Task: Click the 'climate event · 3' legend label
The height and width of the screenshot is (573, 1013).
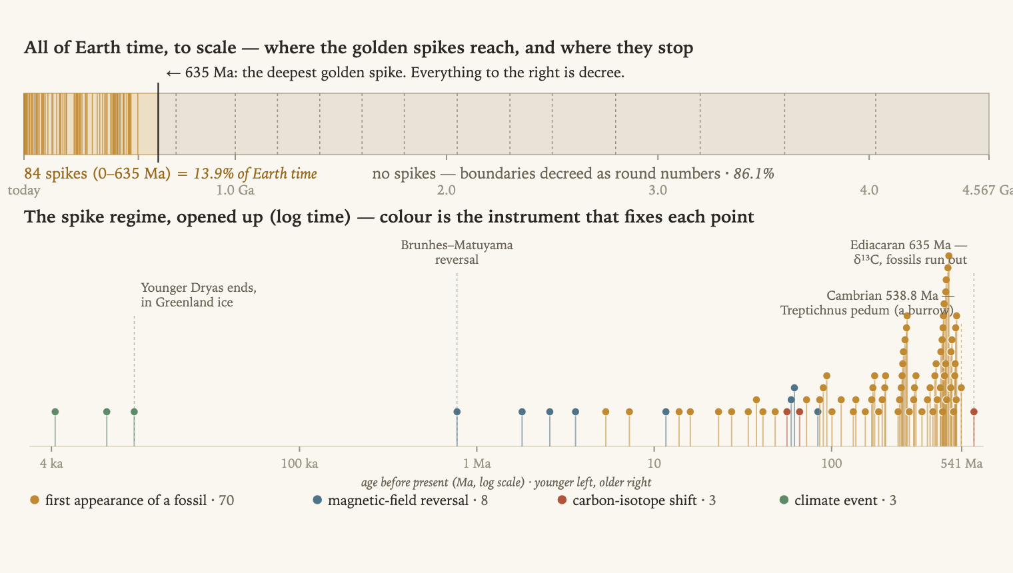Action: pos(845,500)
